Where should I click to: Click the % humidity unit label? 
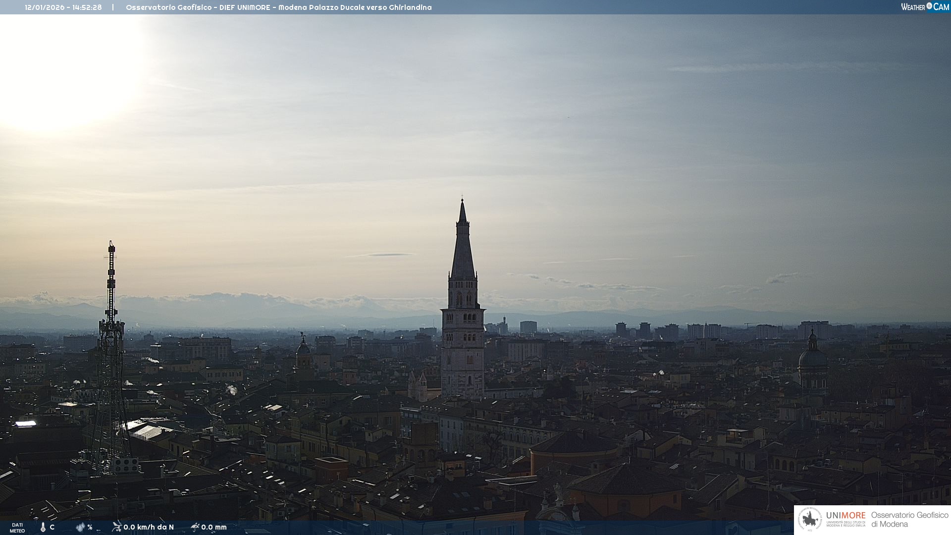pyautogui.click(x=90, y=527)
